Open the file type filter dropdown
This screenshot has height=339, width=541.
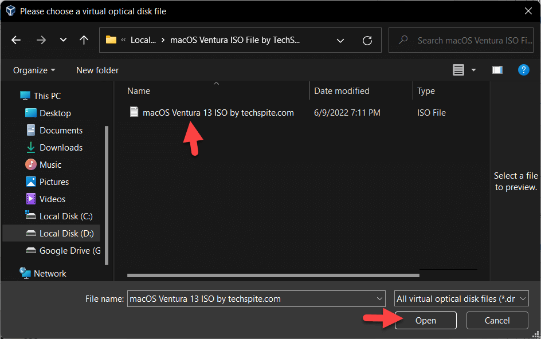click(x=461, y=298)
